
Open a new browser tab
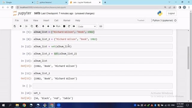105,2
